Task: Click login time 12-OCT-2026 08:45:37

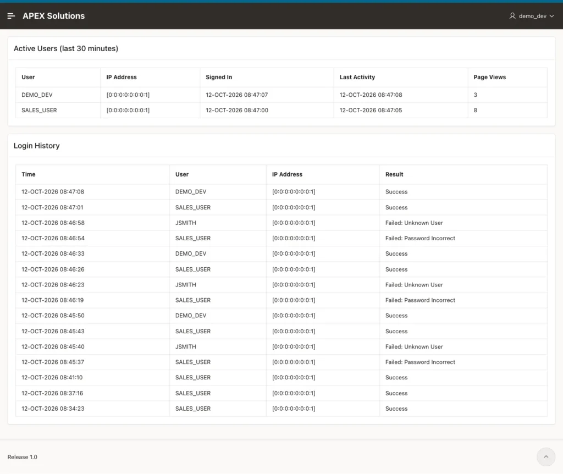Action: (x=53, y=362)
